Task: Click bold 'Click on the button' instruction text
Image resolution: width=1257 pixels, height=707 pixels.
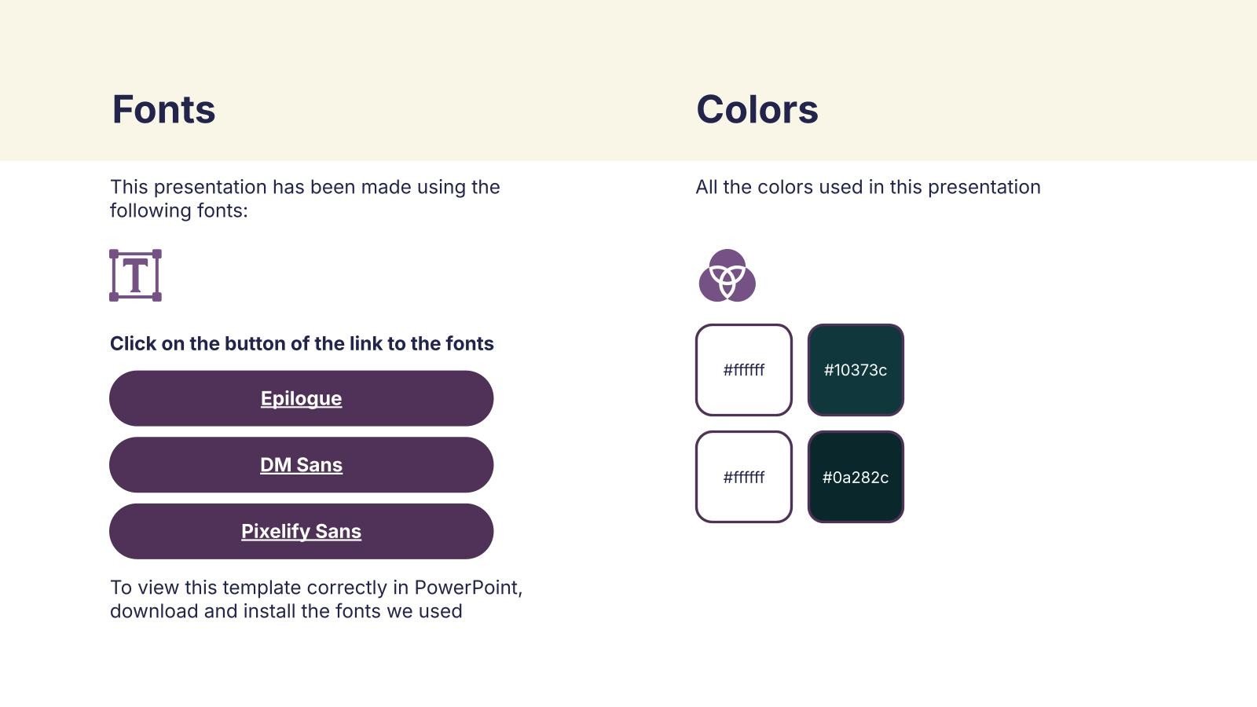Action: coord(302,344)
